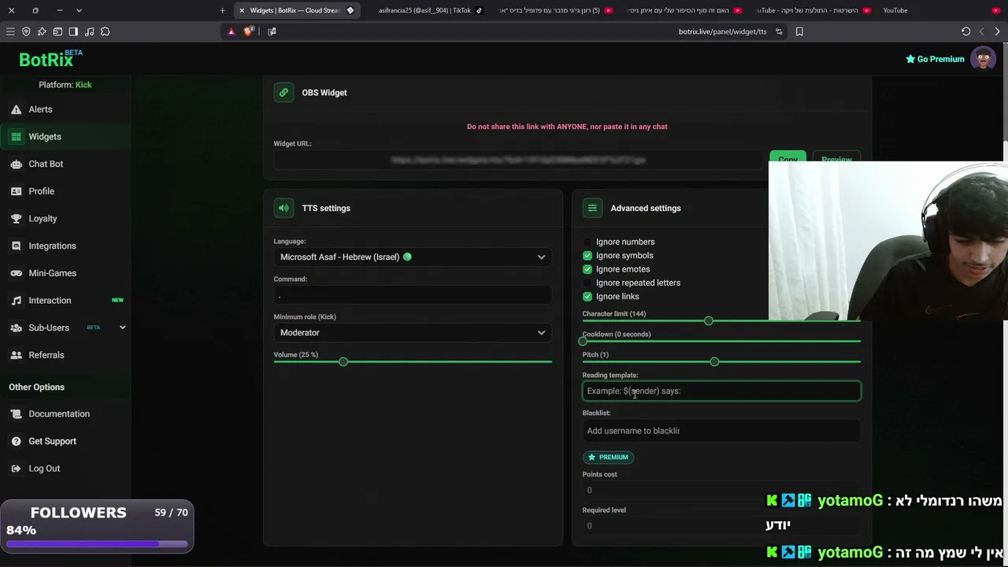Viewport: 1008px width, 567px height.
Task: Open the browser extensions puzzle icon
Action: 105,31
